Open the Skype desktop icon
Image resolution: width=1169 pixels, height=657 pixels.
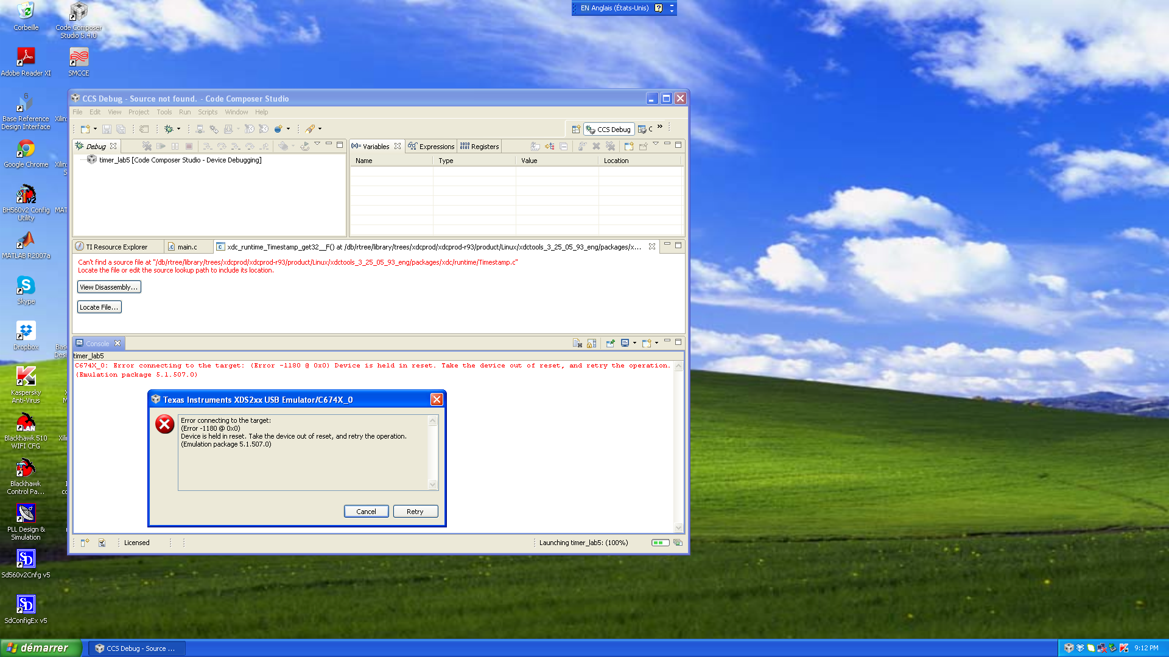click(x=26, y=290)
